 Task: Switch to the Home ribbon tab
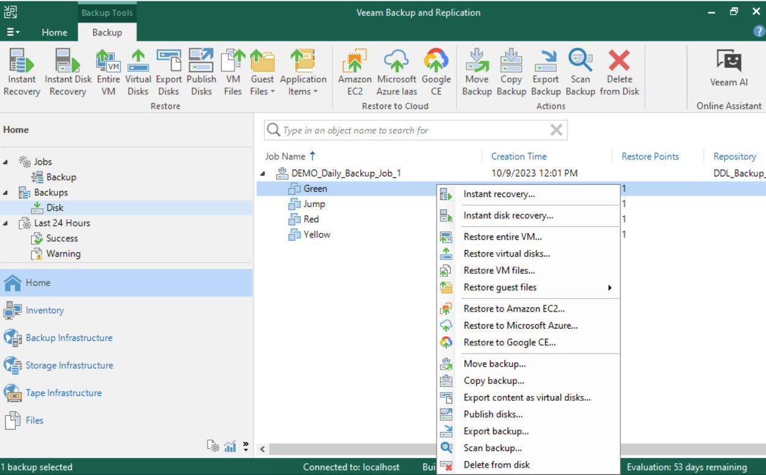(x=54, y=32)
